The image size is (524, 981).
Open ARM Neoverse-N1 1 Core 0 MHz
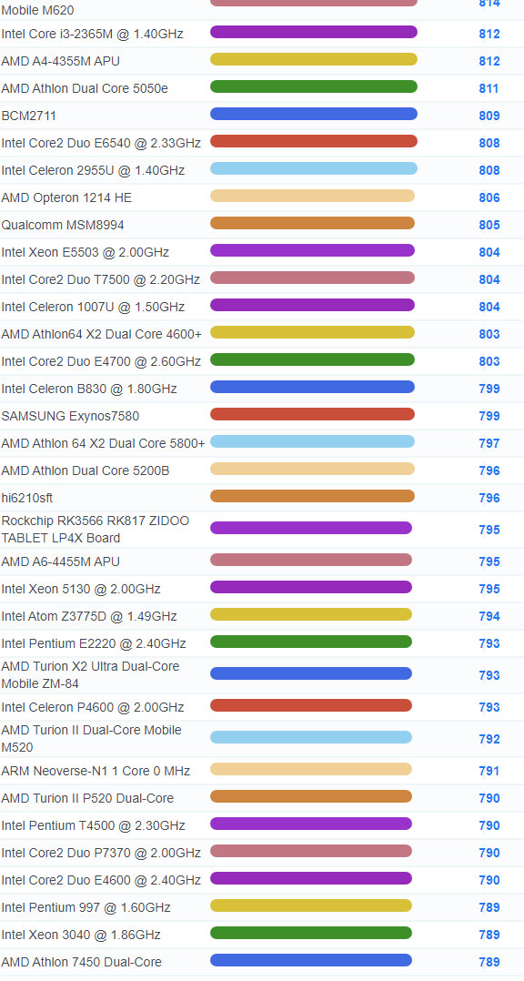[x=96, y=772]
